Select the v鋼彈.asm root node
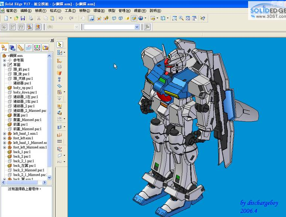 pyautogui.click(x=15, y=56)
